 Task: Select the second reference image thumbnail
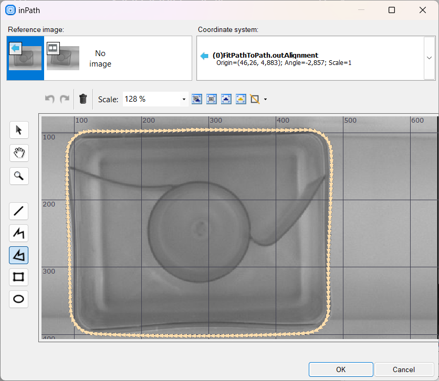click(x=63, y=58)
